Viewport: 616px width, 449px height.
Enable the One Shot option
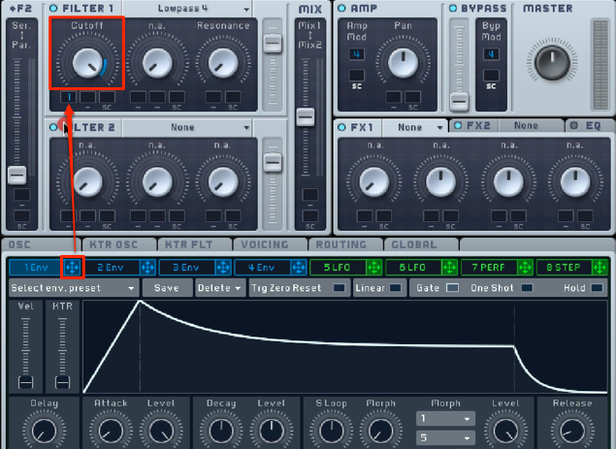click(527, 288)
